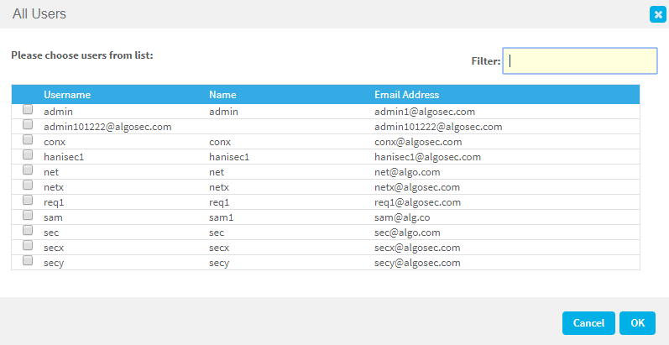The width and height of the screenshot is (669, 345).
Task: Select the req1 user checkbox
Action: 28,201
